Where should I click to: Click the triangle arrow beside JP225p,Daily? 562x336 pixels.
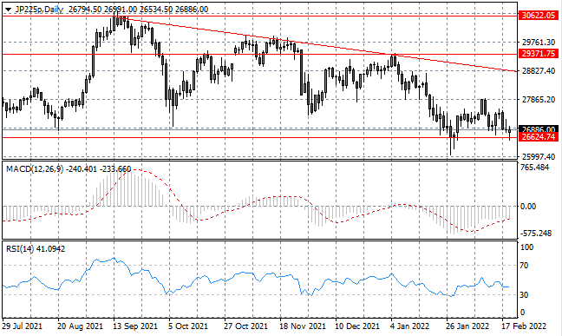coord(8,10)
